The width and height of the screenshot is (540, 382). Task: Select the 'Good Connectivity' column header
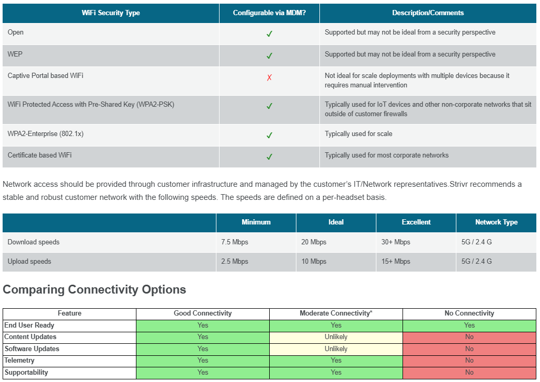click(x=202, y=313)
